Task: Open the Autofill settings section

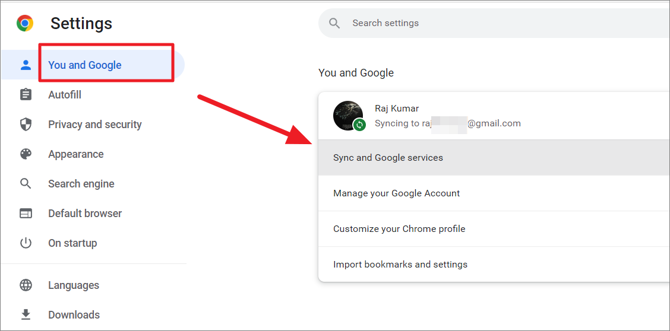Action: pos(65,95)
